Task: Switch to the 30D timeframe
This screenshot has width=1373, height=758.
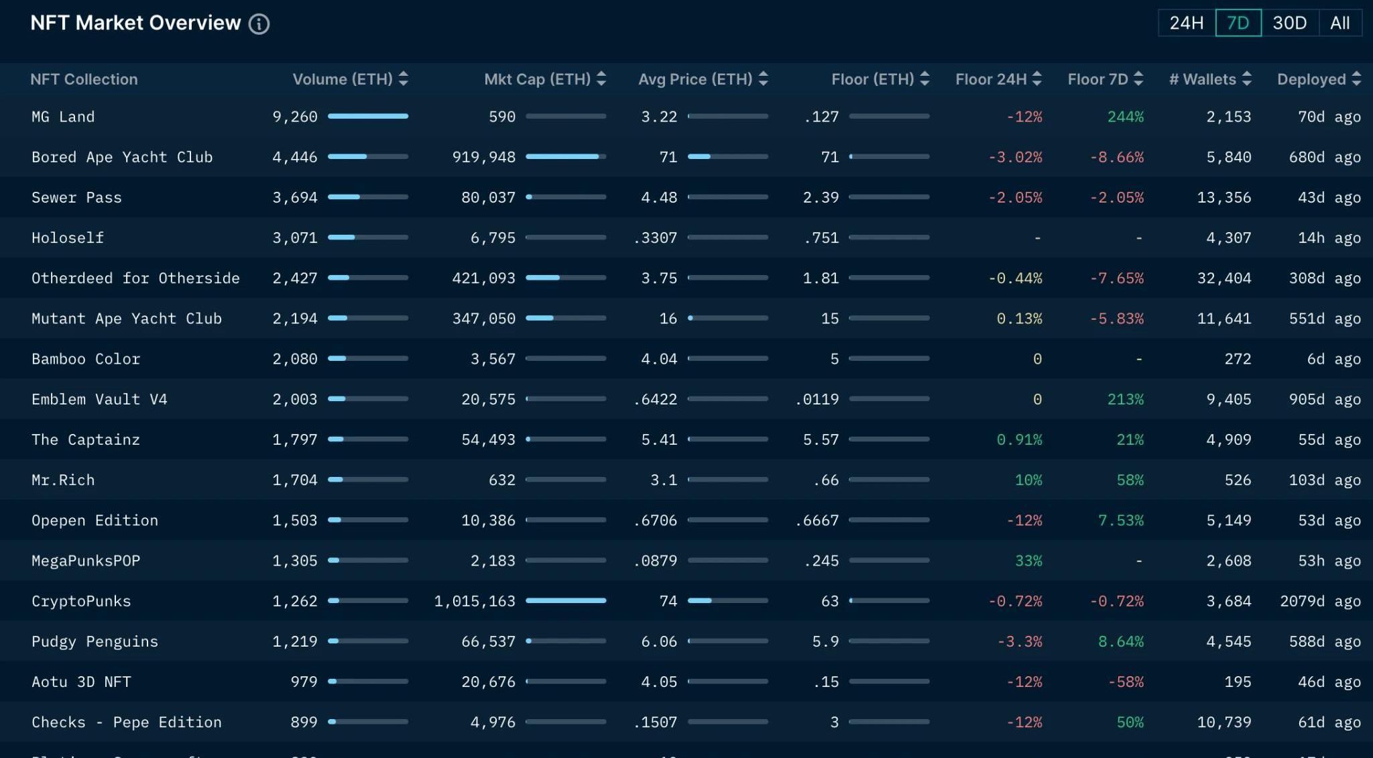Action: (1289, 23)
